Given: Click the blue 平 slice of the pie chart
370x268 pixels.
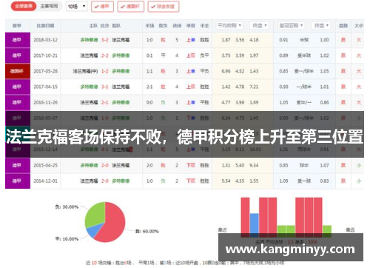Looking at the screenshot, I should 94,230.
